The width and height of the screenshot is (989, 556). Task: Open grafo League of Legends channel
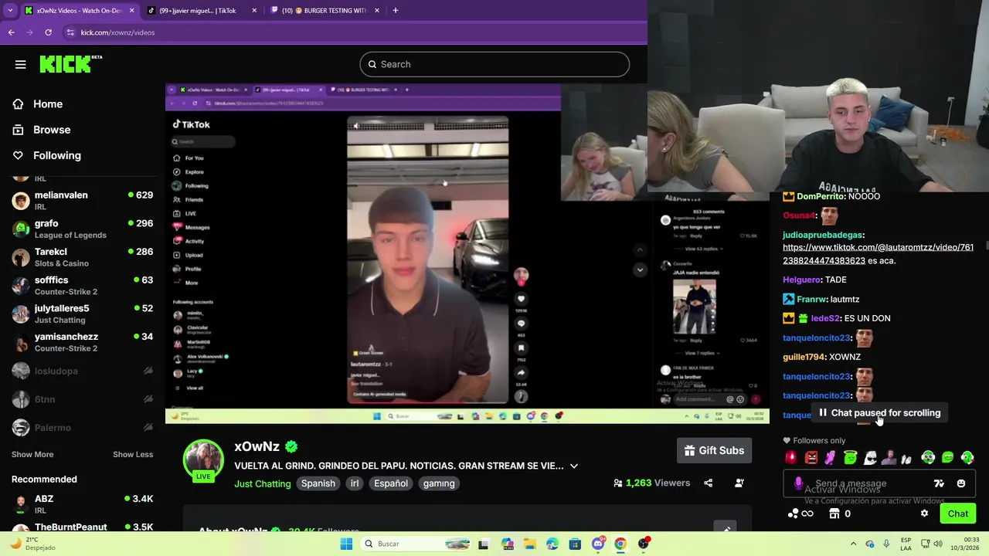tap(82, 229)
